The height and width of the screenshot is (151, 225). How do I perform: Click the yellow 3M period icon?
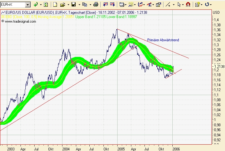(x=131, y=5)
